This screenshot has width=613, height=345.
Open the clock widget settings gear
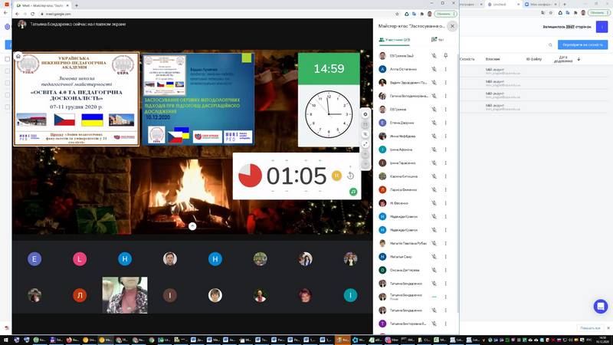pos(366,114)
